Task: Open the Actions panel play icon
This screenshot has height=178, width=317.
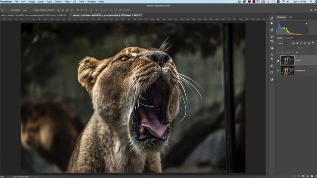Action: tap(272, 23)
